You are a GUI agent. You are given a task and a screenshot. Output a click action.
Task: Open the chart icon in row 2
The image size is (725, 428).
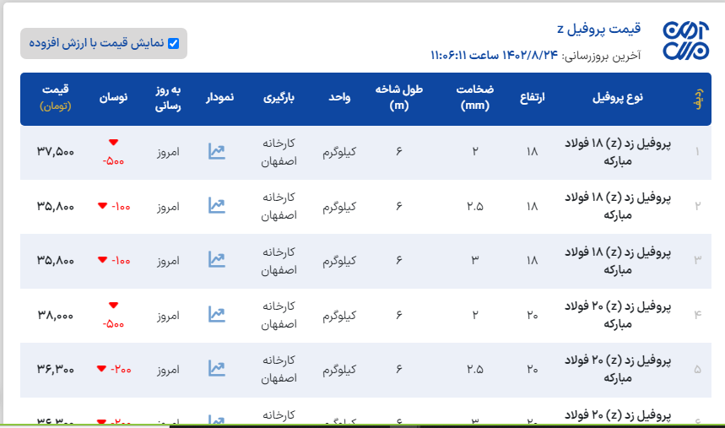tap(217, 205)
